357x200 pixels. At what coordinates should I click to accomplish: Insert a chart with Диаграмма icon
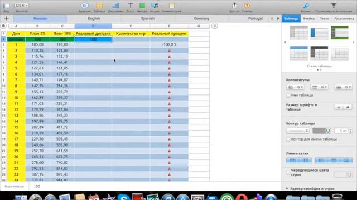115,7
